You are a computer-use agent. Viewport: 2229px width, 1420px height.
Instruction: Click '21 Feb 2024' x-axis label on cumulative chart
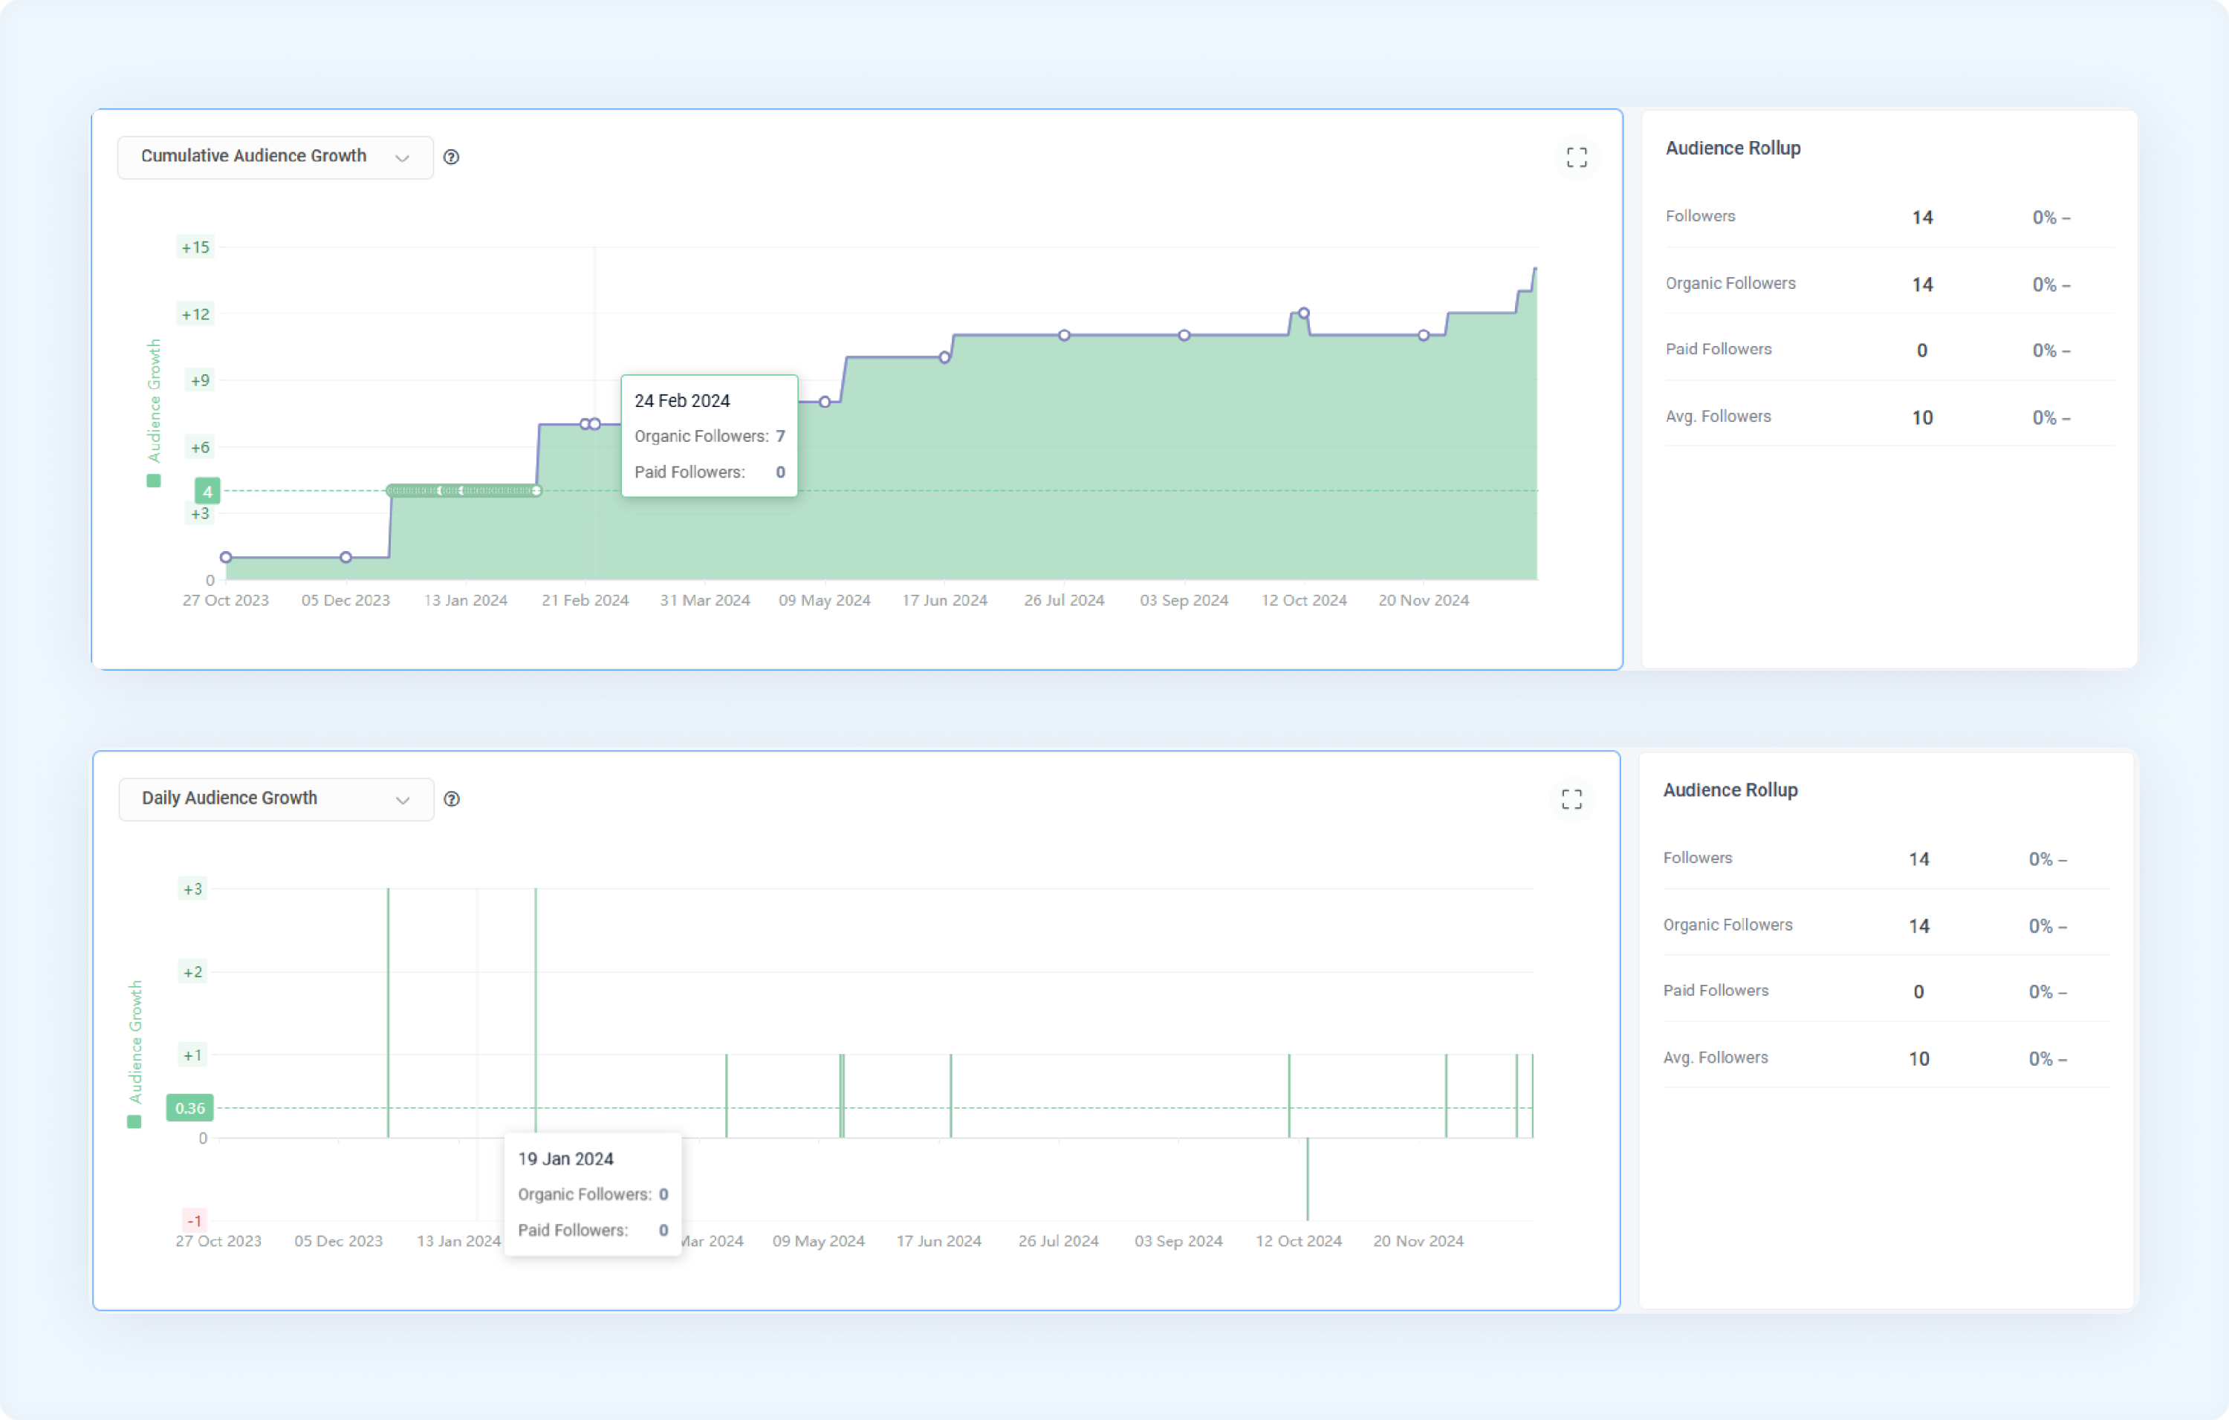[585, 600]
